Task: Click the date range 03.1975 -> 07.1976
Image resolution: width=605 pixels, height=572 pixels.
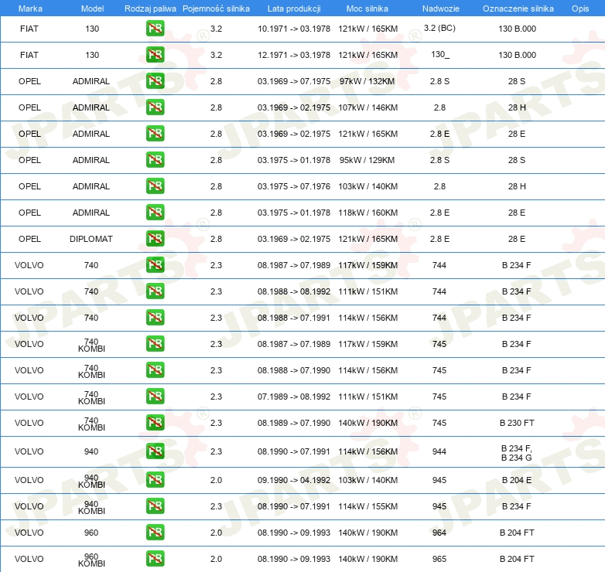Action: click(x=294, y=186)
